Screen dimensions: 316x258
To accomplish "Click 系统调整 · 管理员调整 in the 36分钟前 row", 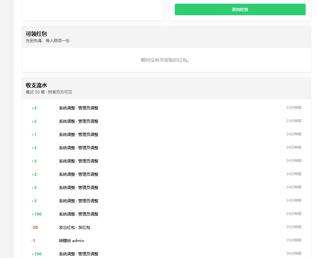I will [79, 254].
